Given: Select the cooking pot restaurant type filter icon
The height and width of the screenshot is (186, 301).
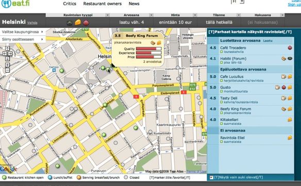Looking at the screenshot, I should point(70,23).
